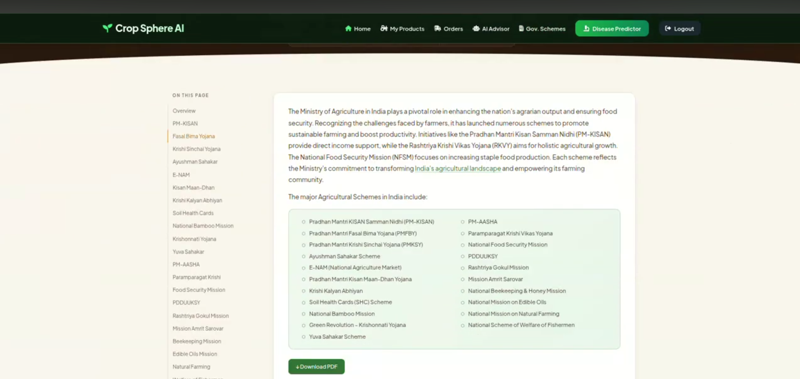
Task: Click 'Pradhan Mantri Kisan Maan-Dhan Yojana' item
Action: click(360, 279)
